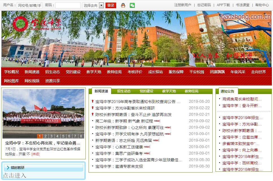Follow the 注册新用户 link

pos(182,5)
